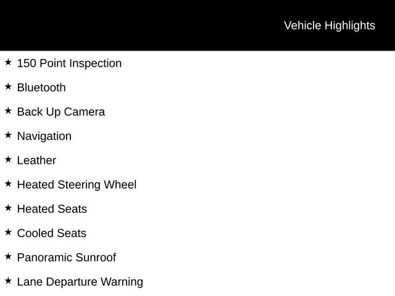Select the 150 Point Inspection text

[x=69, y=63]
